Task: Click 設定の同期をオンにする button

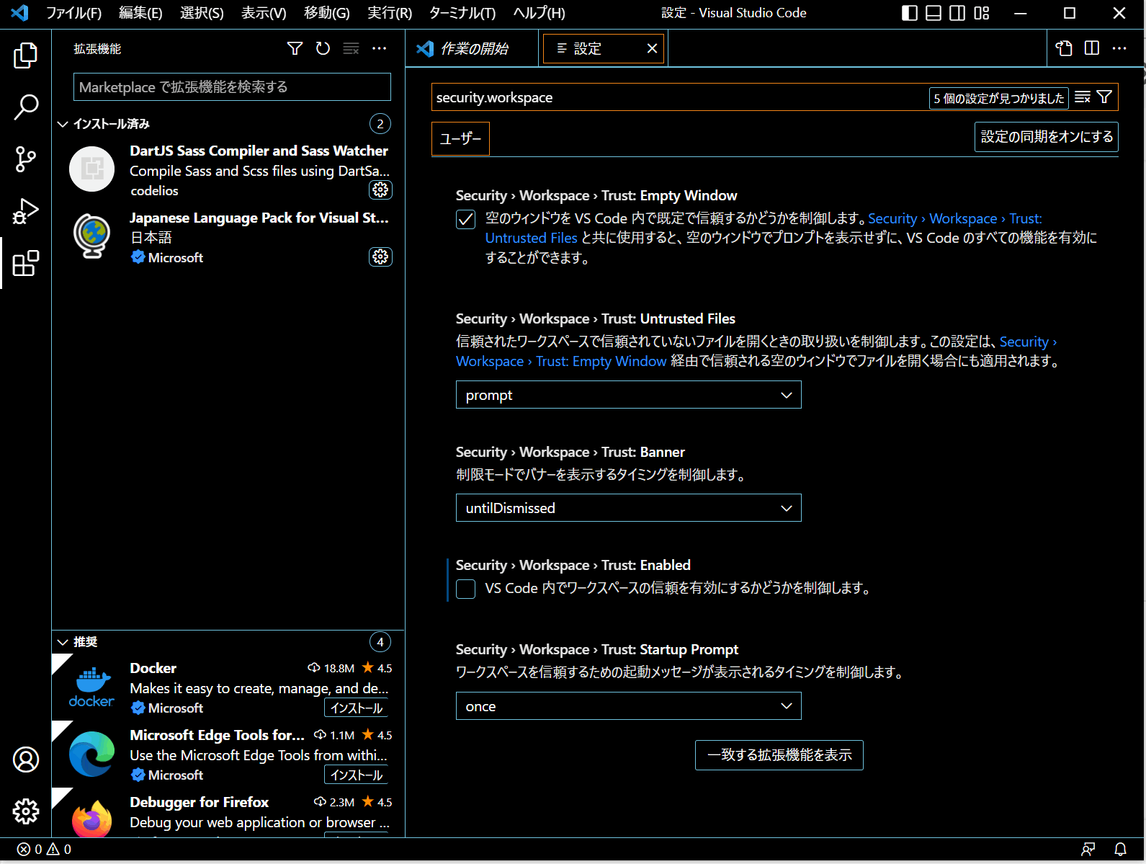Action: coord(1047,137)
